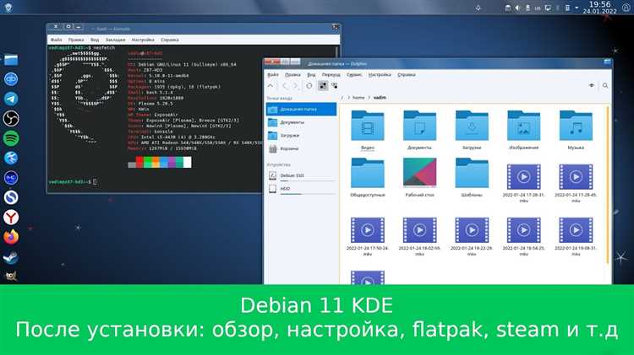634x355 pixels.
Task: Open the Загрузки folder icon in file view
Action: pos(472,130)
